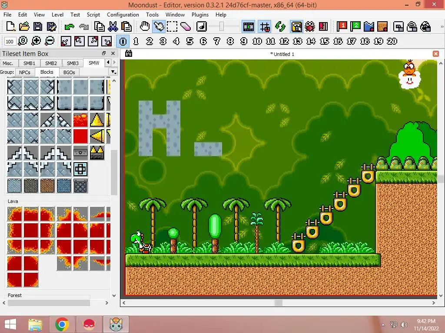The image size is (445, 333).
Task: Toggle grid snapping icon
Action: pos(265,26)
